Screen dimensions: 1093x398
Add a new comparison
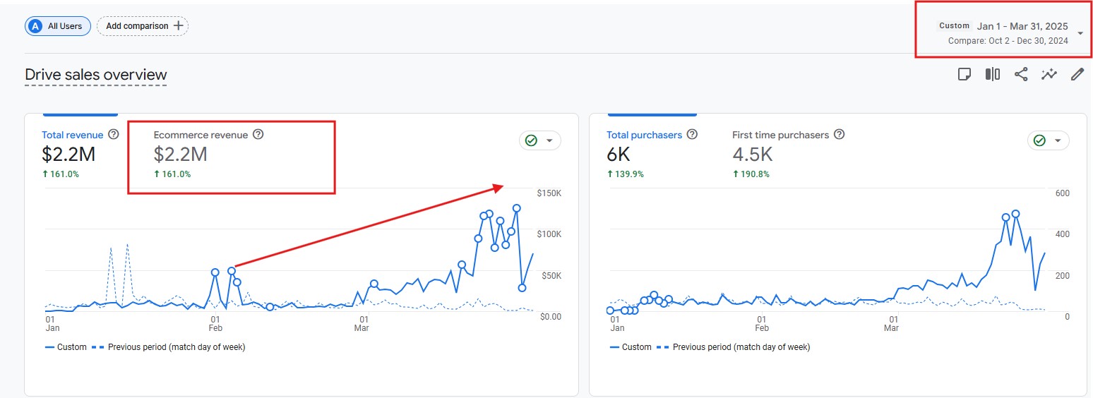point(143,26)
